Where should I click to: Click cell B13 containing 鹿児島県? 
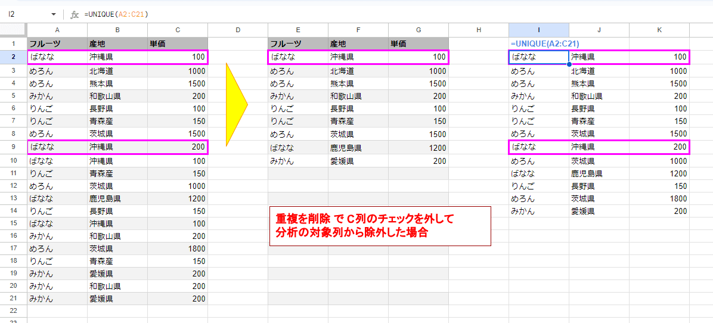click(117, 198)
